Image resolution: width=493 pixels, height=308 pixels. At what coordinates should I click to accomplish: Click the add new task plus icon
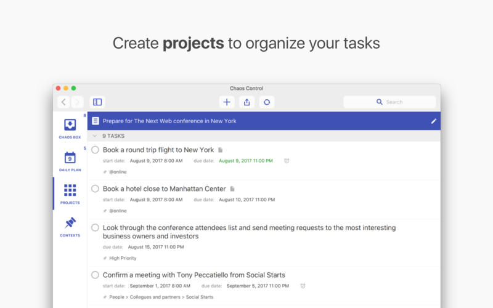(227, 102)
